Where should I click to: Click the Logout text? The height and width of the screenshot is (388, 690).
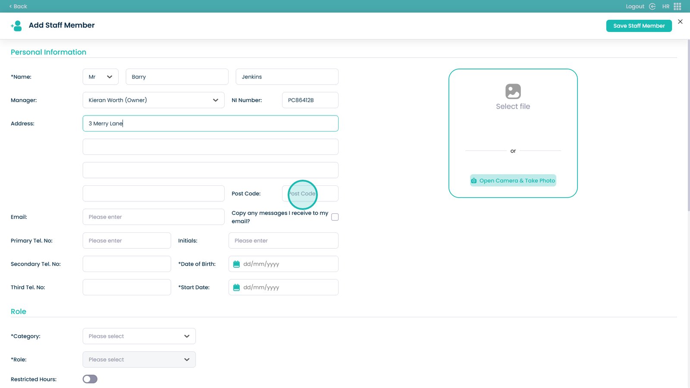tap(635, 6)
